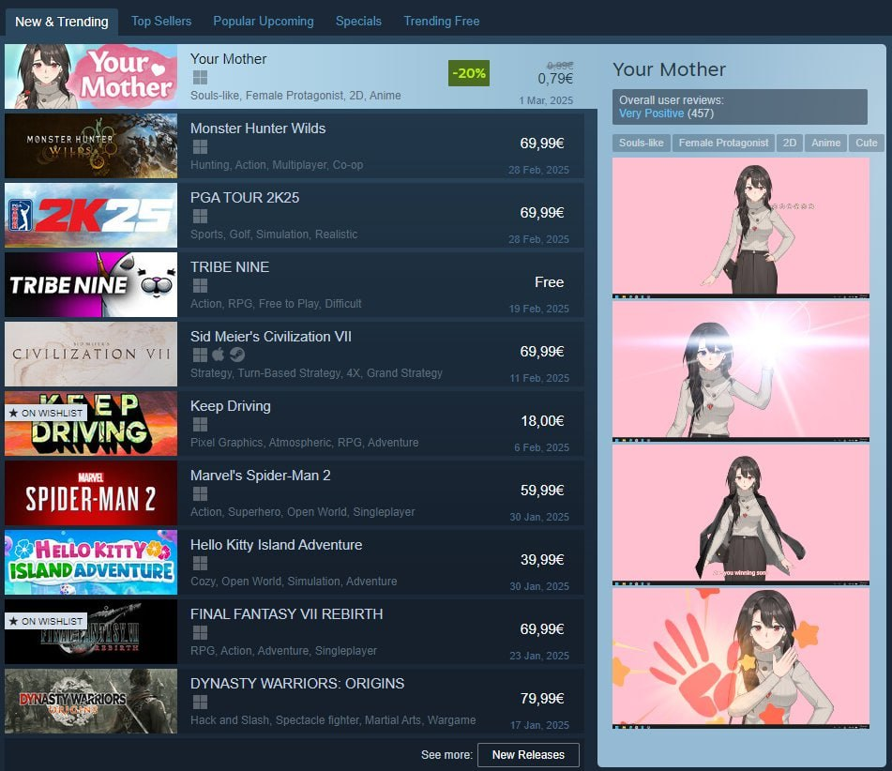The height and width of the screenshot is (771, 892).
Task: Open Dynasty Warriors Origins capsule image
Action: coord(91,701)
